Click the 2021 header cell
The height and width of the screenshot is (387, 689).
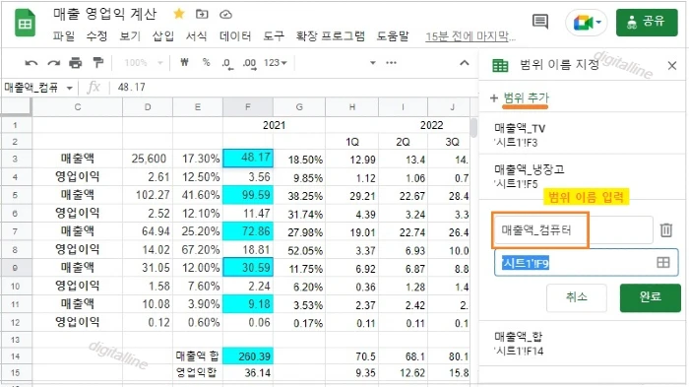coord(275,125)
